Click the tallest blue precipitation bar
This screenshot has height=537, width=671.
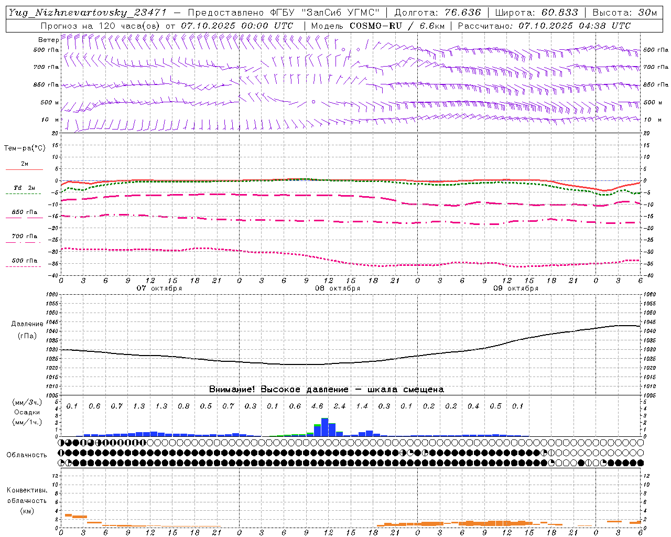coord(324,427)
